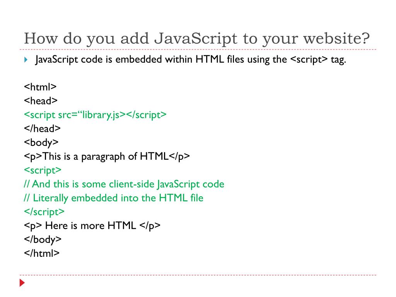Click the "<p> Here is more HTML </p>" line
The width and height of the screenshot is (396, 297).
(92, 226)
